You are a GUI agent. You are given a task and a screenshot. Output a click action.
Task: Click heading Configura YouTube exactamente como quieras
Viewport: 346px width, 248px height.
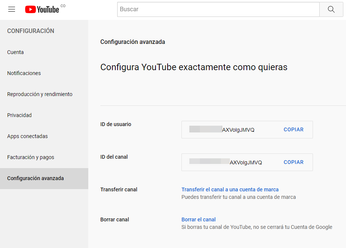click(194, 67)
